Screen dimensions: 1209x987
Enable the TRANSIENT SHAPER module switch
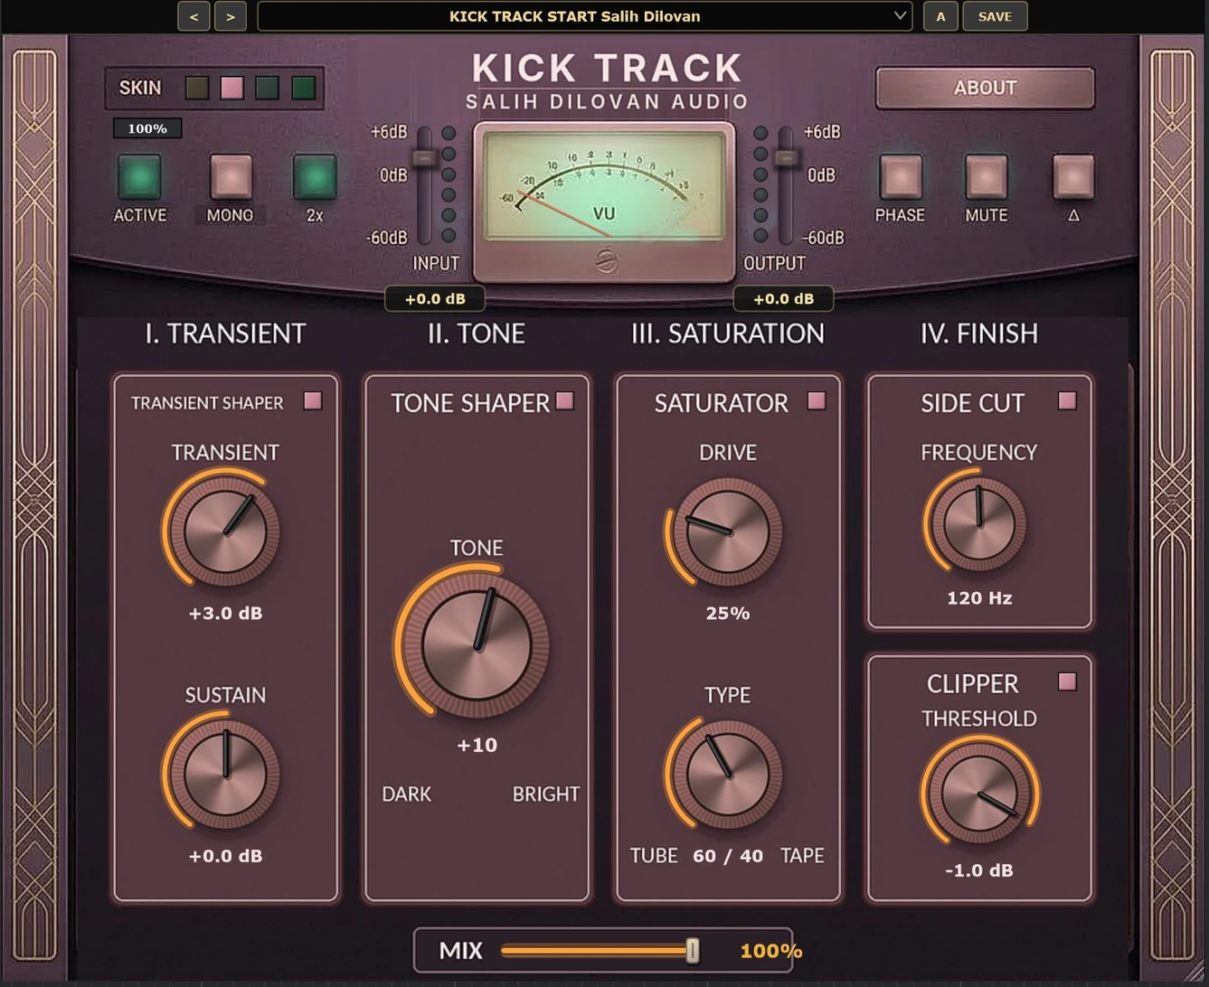[313, 400]
